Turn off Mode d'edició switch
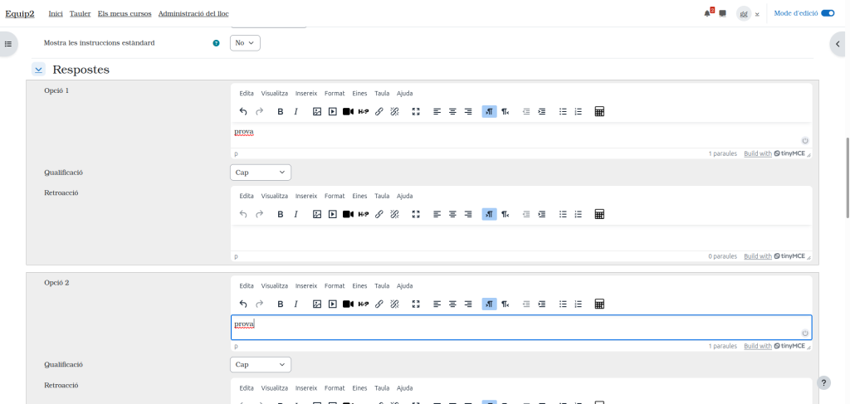Viewport: 850px width, 404px height. pos(827,13)
